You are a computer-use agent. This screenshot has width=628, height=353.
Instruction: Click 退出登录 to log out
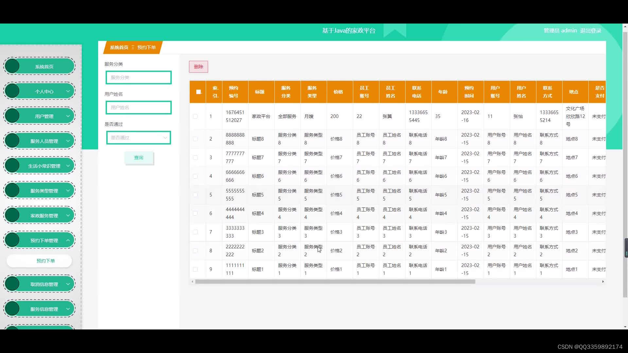coord(591,30)
